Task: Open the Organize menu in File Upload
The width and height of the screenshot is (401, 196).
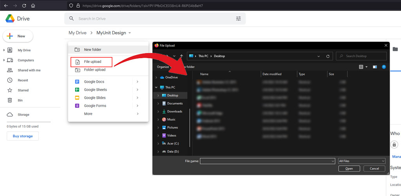Action: (x=163, y=67)
